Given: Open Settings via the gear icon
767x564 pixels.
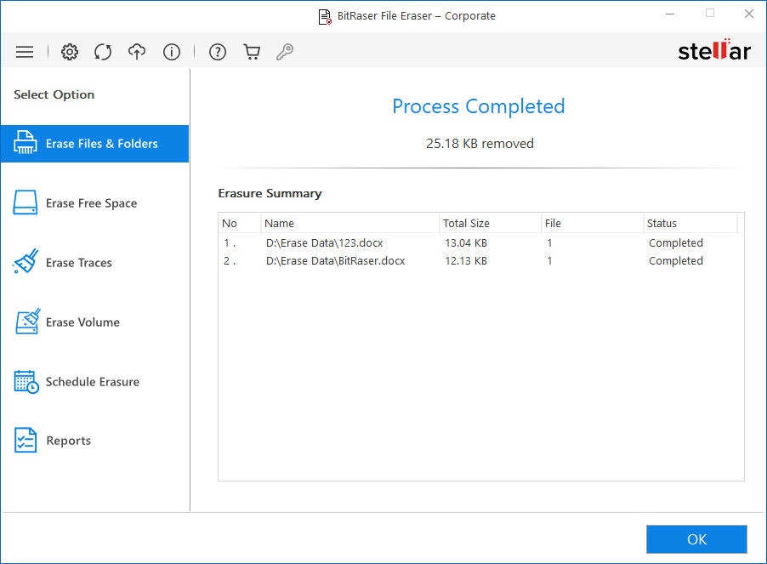Looking at the screenshot, I should [x=70, y=52].
